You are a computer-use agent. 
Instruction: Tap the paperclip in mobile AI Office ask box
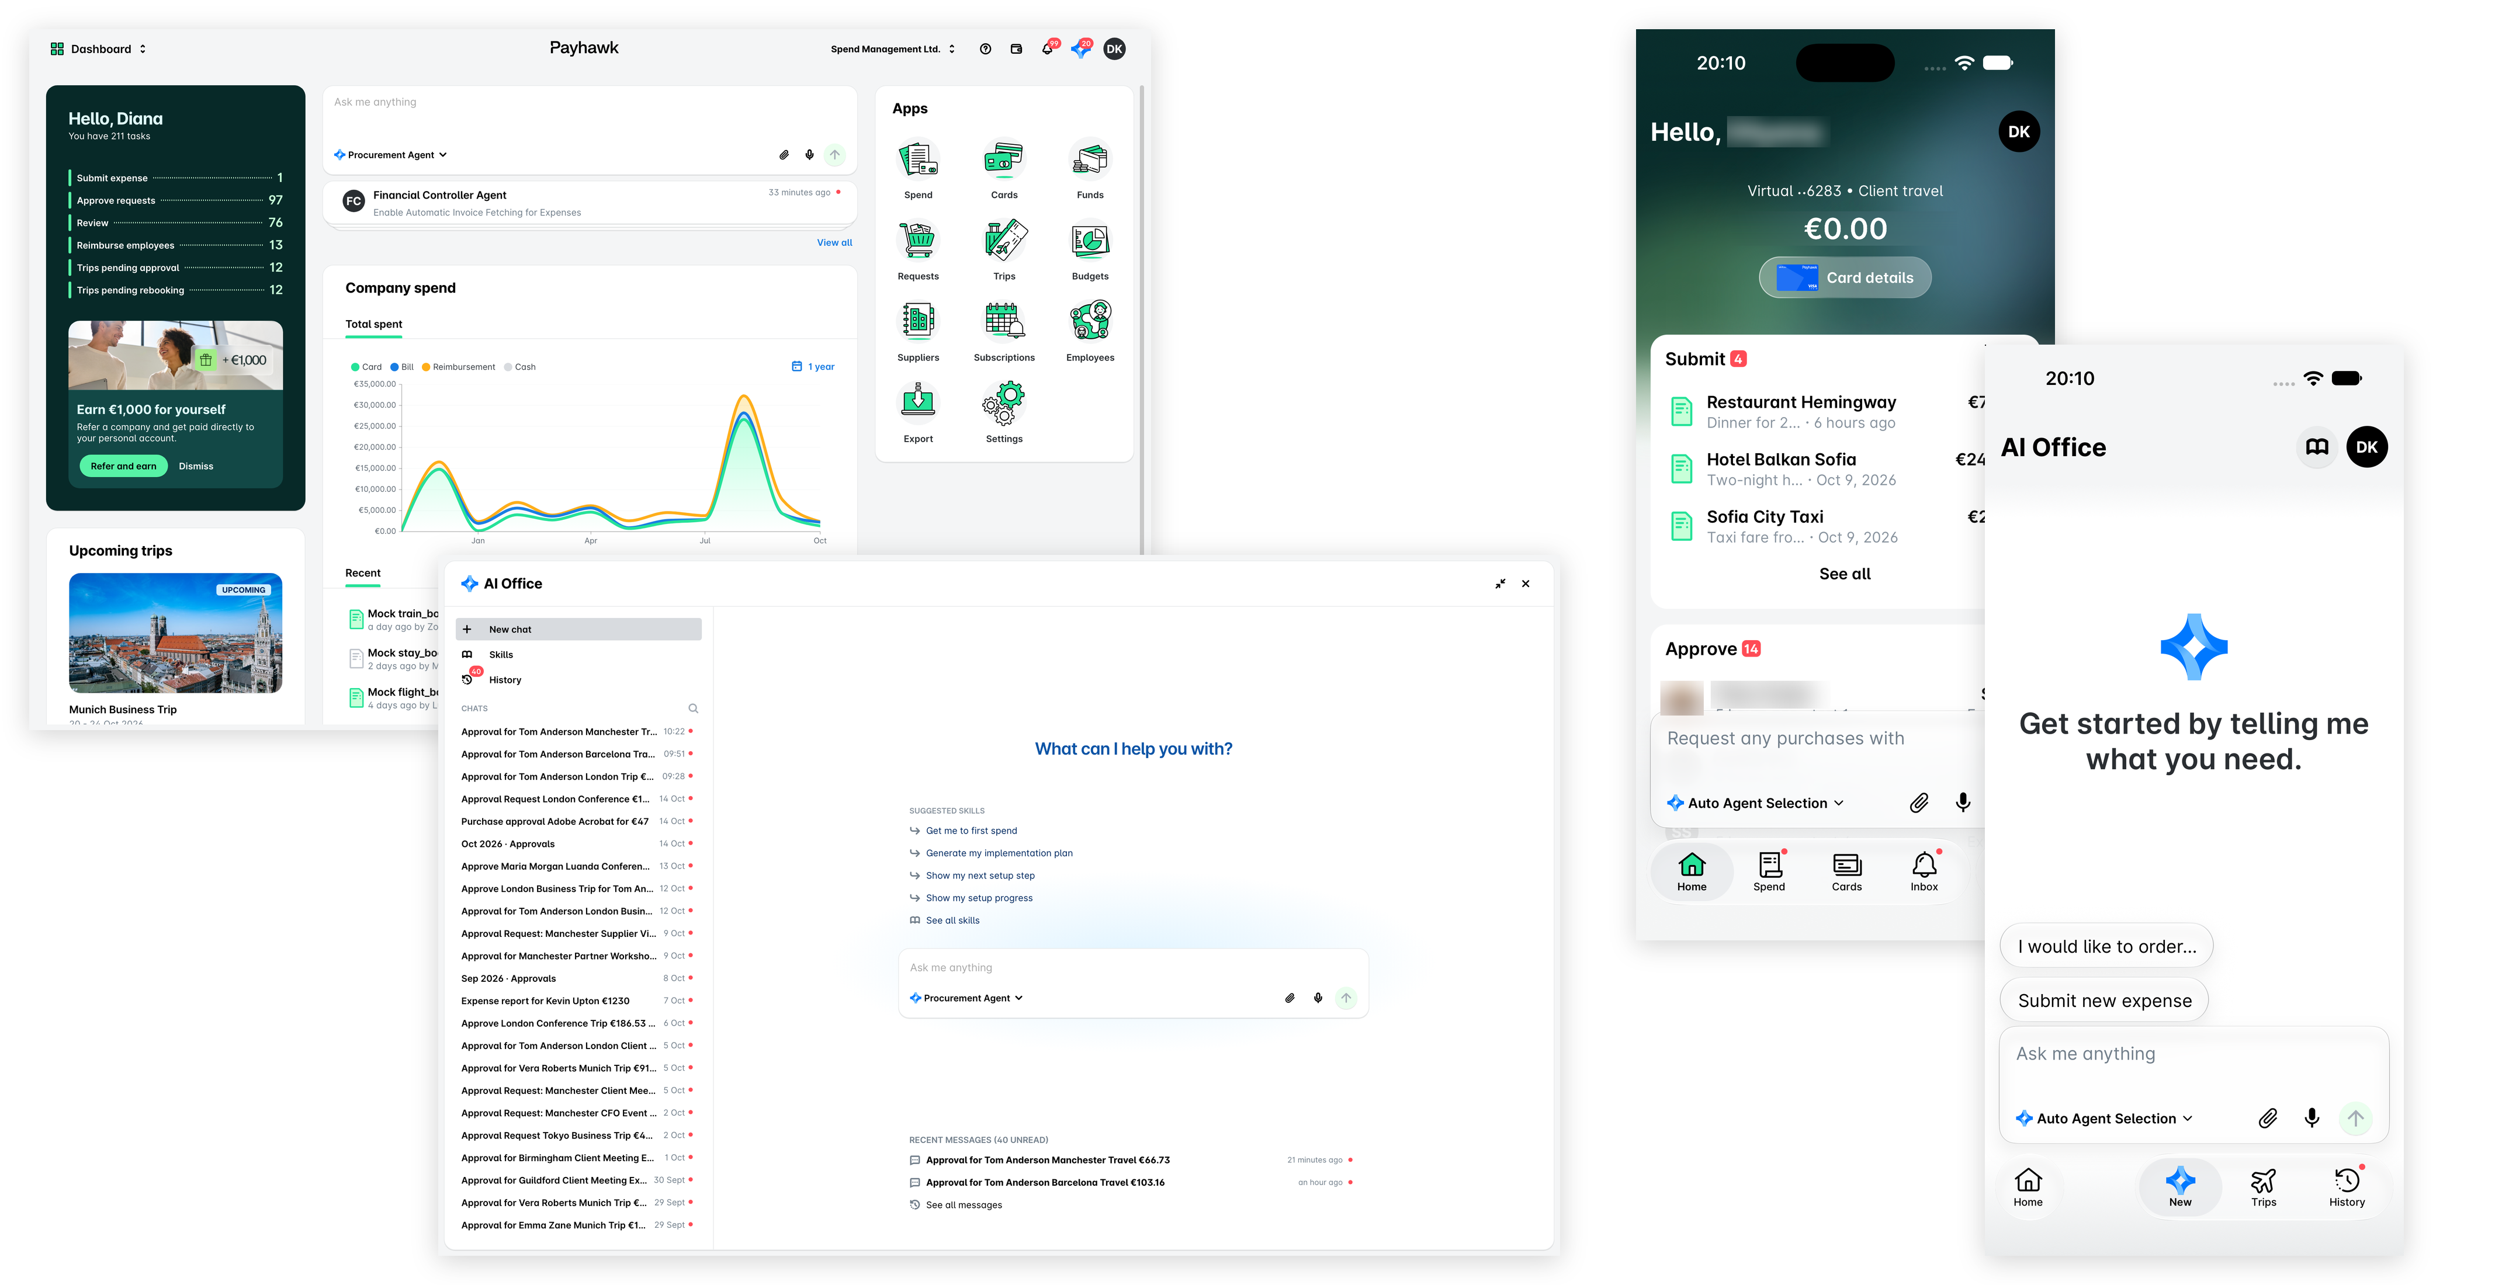click(x=2268, y=1119)
